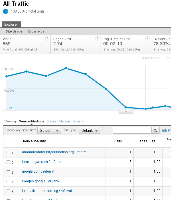The width and height of the screenshot is (171, 200).
Task: Open the Sort Type Default dropdown
Action: [x=89, y=130]
